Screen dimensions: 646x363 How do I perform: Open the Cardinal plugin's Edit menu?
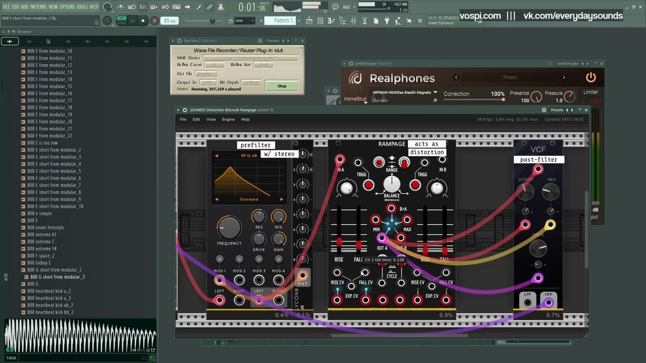196,119
